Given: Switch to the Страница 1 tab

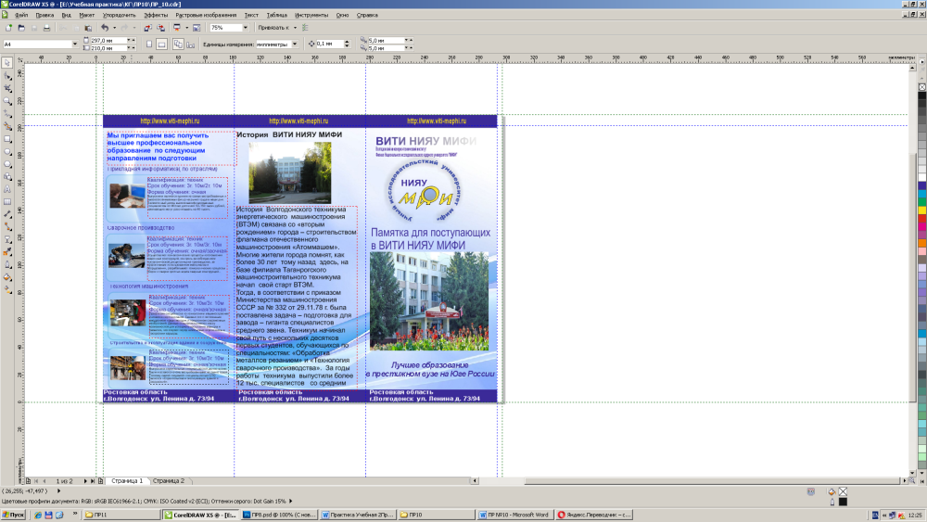Looking at the screenshot, I should pos(127,480).
